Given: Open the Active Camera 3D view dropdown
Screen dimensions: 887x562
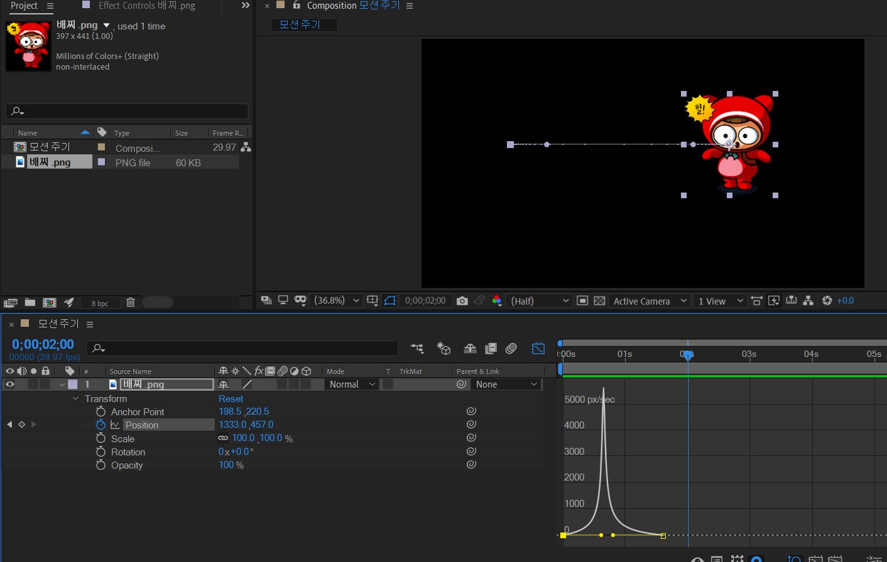Looking at the screenshot, I should (650, 301).
